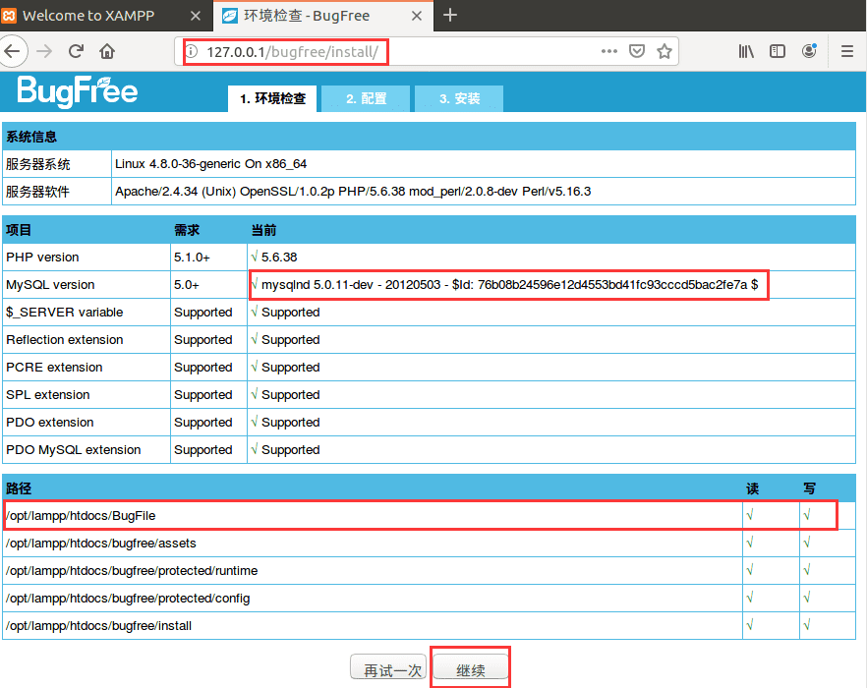
Task: Click the 路径 column header
Action: [19, 488]
